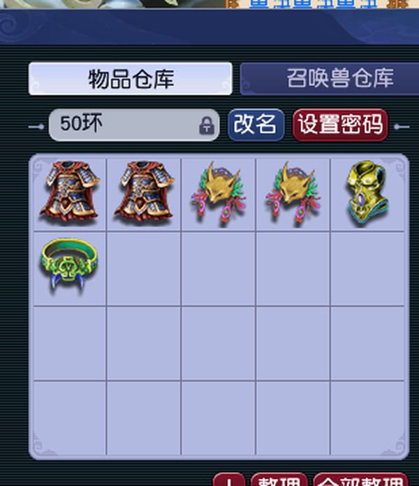Click the 设置密码 button

[340, 124]
